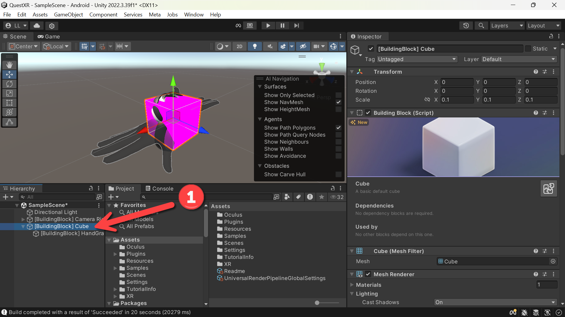Open the GameObject menu
Image resolution: width=565 pixels, height=317 pixels.
(68, 14)
